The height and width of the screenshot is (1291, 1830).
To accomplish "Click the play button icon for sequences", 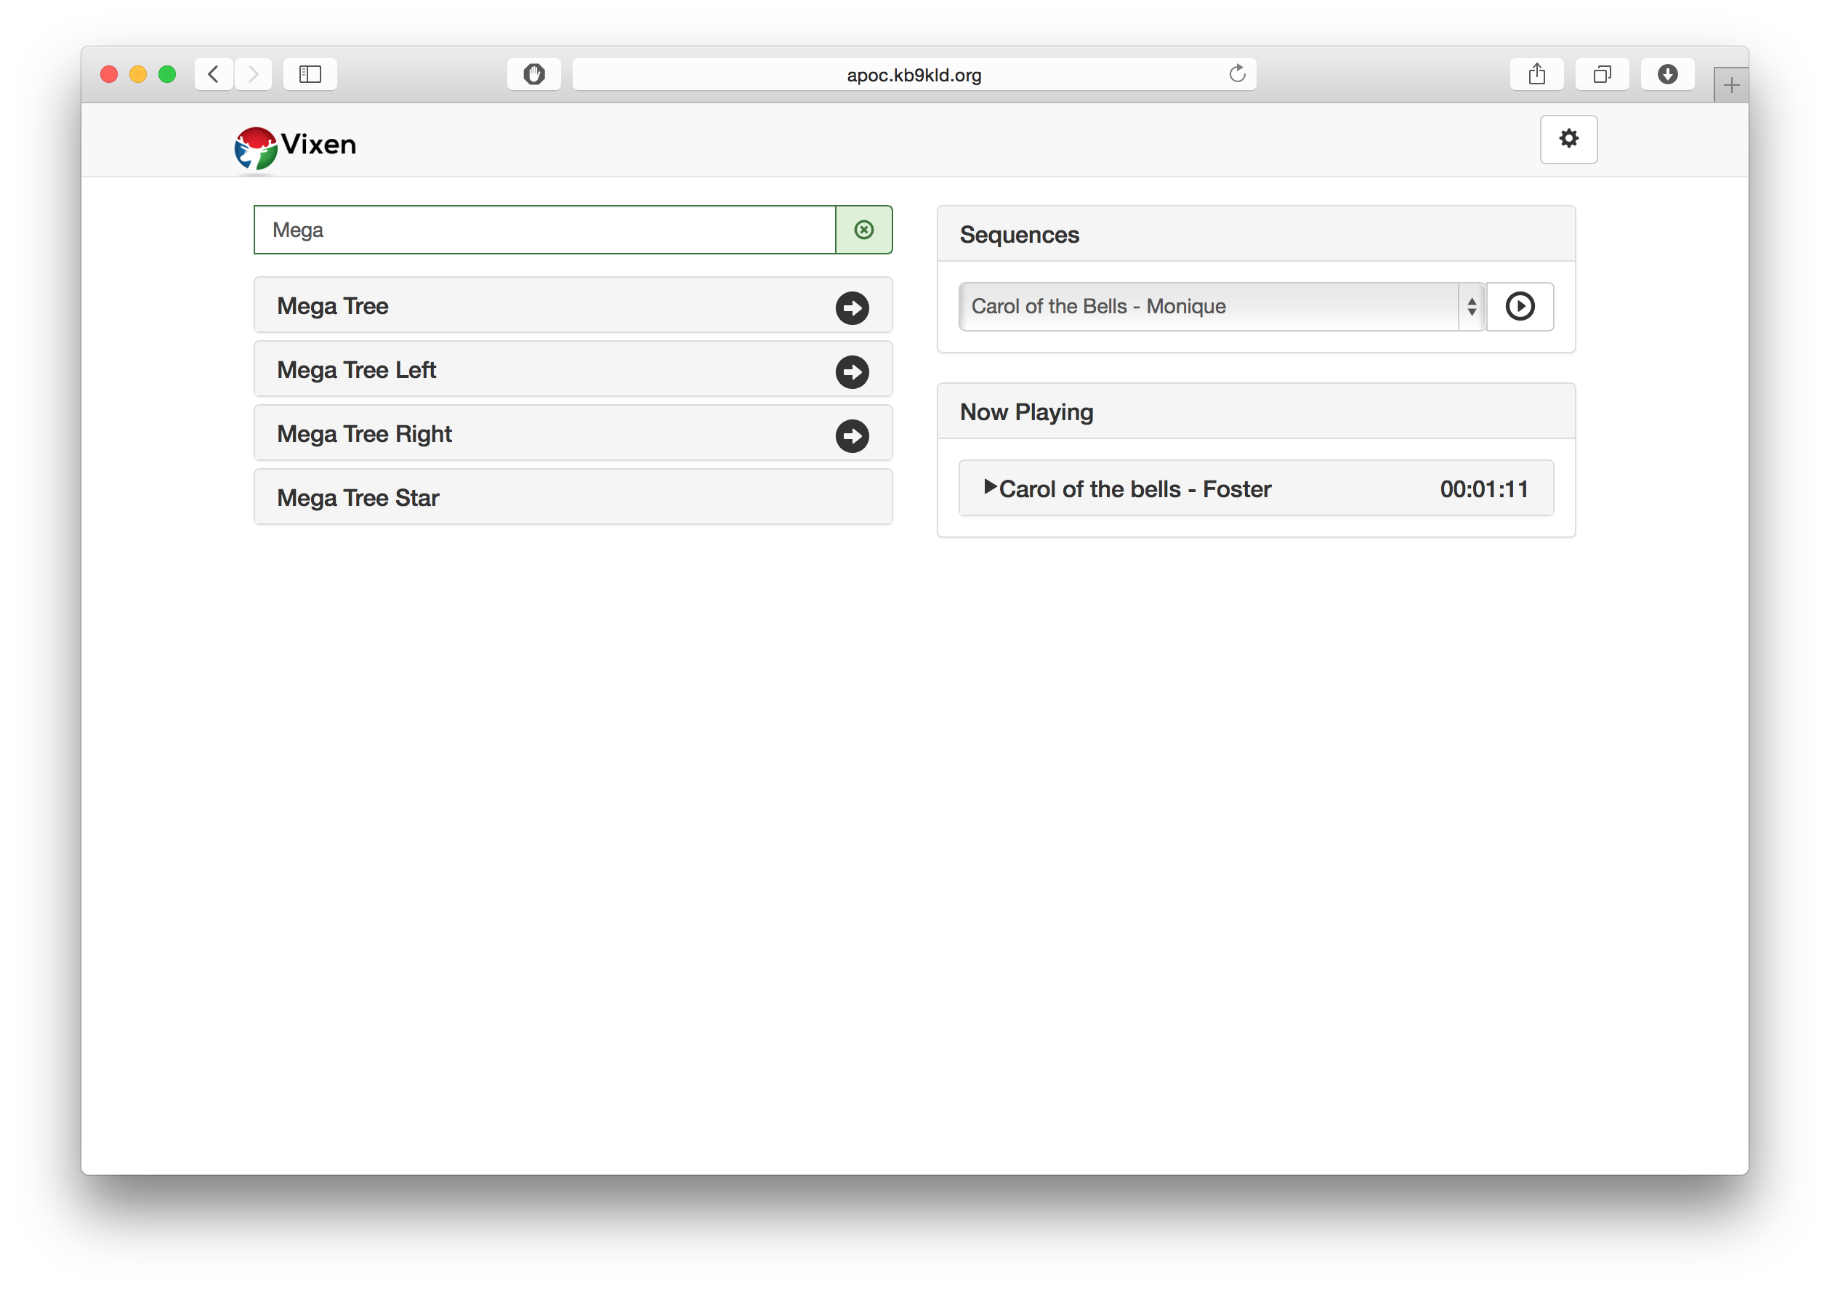I will [1520, 306].
